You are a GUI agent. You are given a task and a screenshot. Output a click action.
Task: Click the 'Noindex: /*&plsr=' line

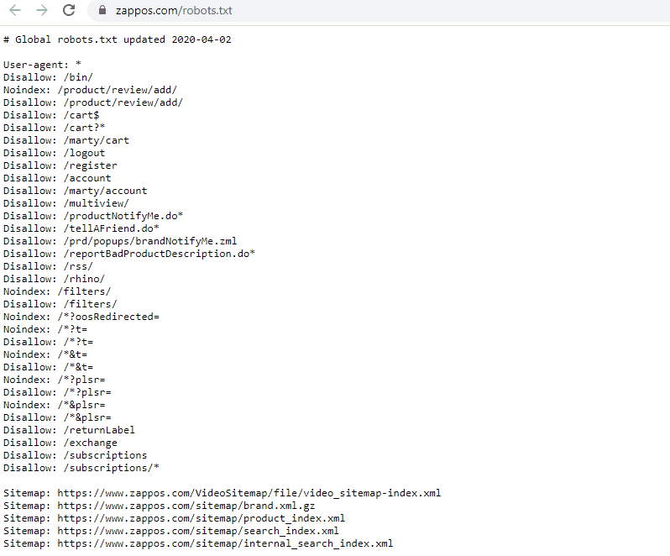[x=55, y=405]
